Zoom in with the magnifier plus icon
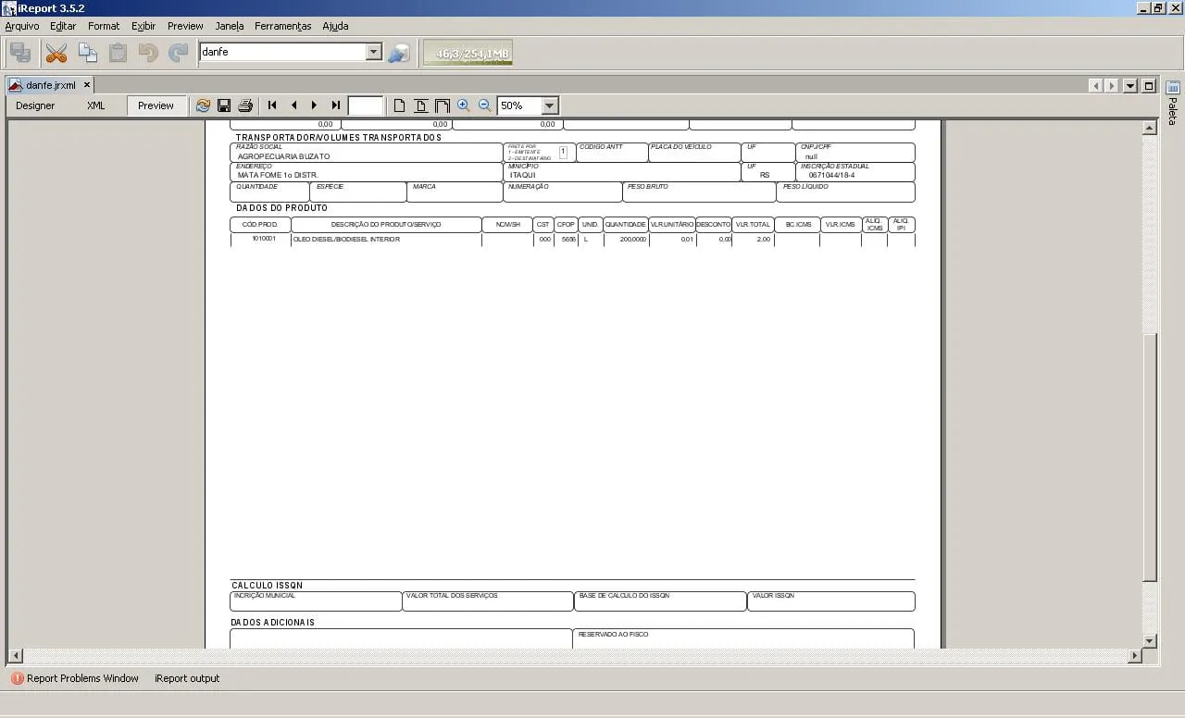Screen dimensions: 1185x718 tap(464, 105)
